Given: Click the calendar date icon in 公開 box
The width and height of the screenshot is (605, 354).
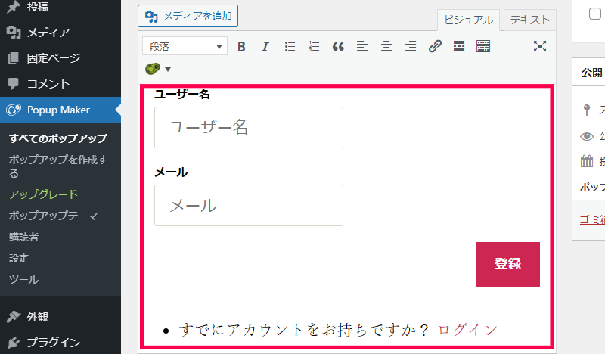Looking at the screenshot, I should pos(587,161).
